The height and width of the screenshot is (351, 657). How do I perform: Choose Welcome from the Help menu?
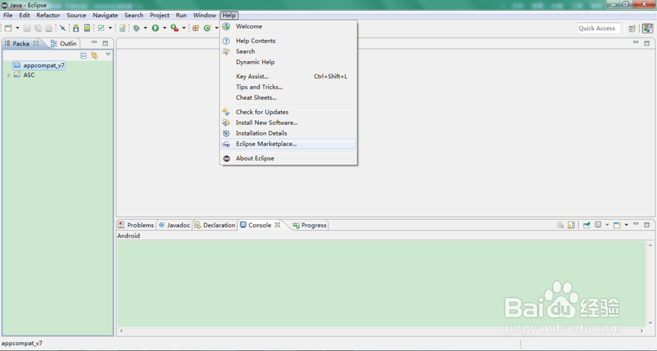[288, 26]
